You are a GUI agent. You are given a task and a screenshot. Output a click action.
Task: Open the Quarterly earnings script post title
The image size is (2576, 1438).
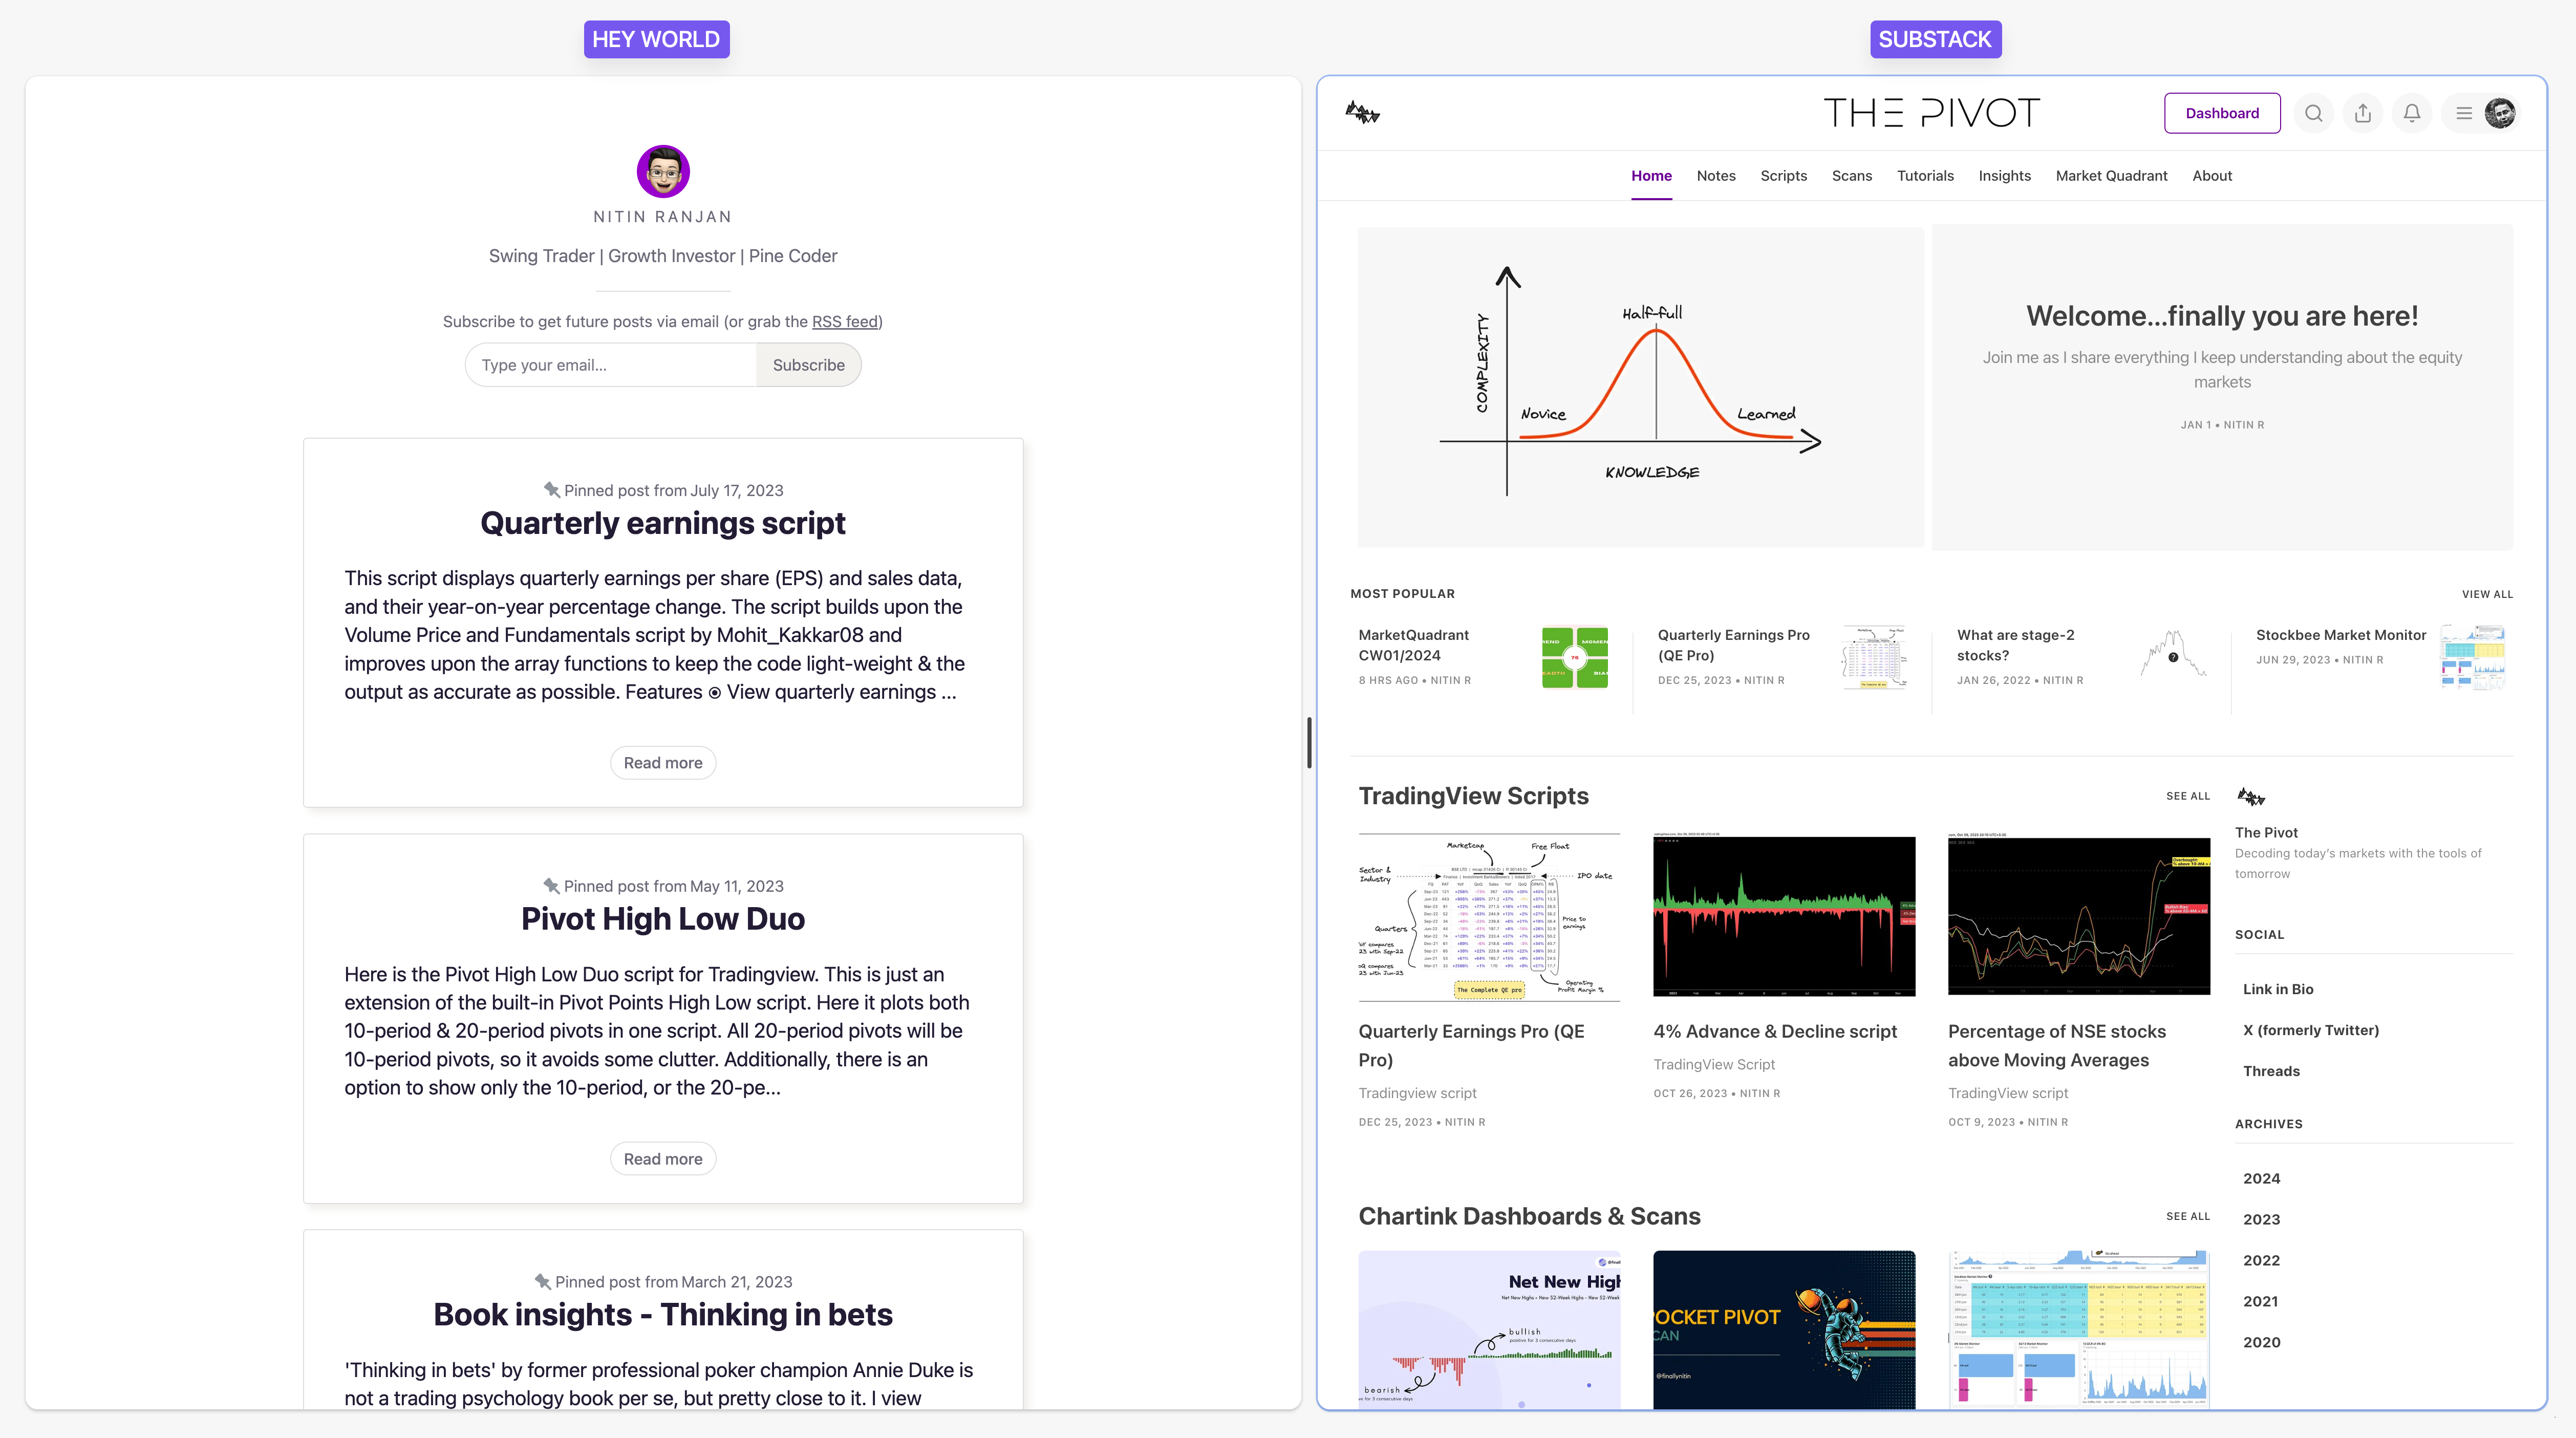click(663, 523)
